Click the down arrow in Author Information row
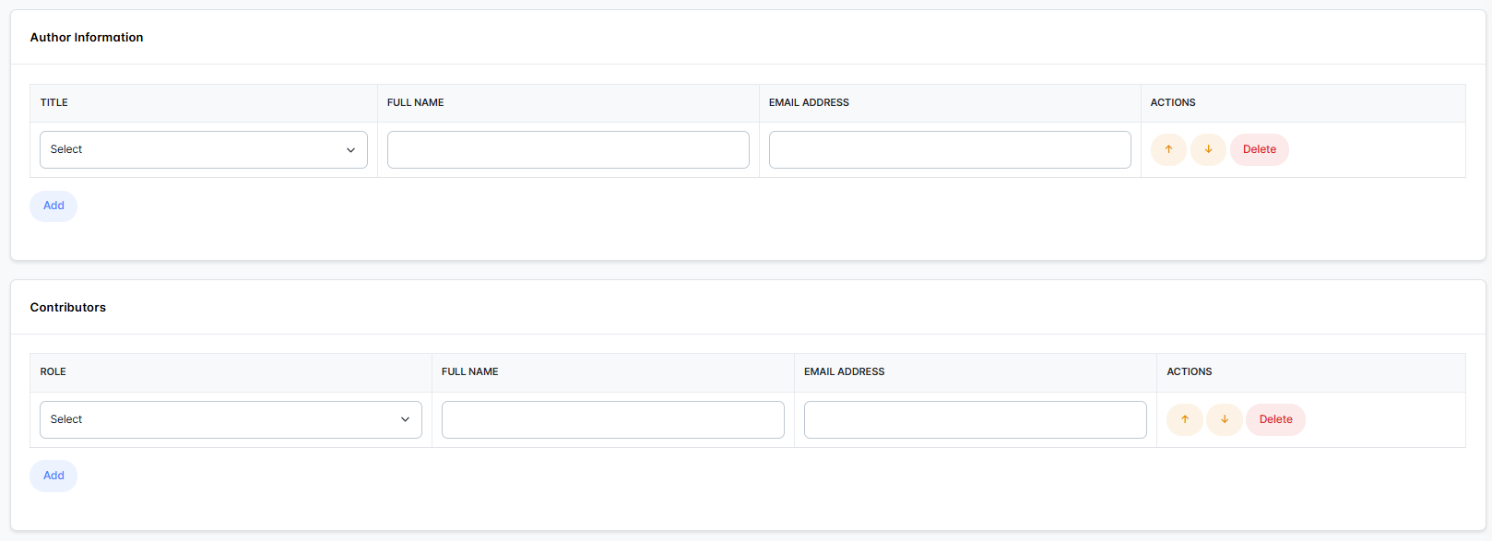The image size is (1492, 541). coord(1208,149)
